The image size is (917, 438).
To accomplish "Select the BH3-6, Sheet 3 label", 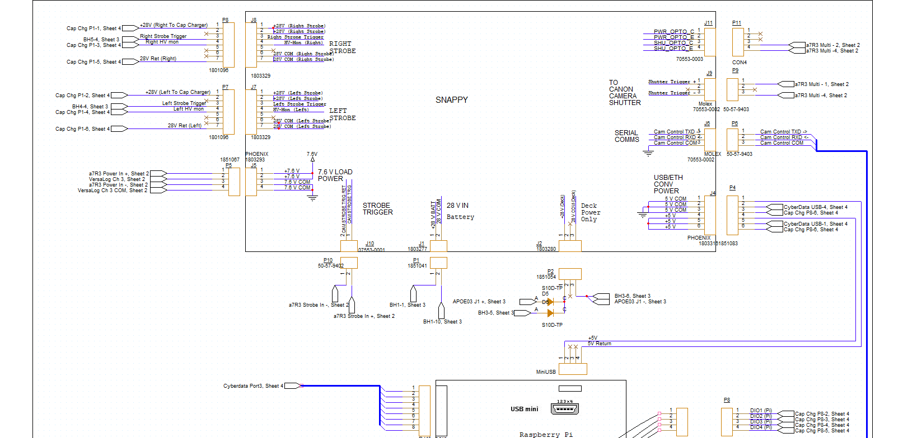I will (633, 296).
